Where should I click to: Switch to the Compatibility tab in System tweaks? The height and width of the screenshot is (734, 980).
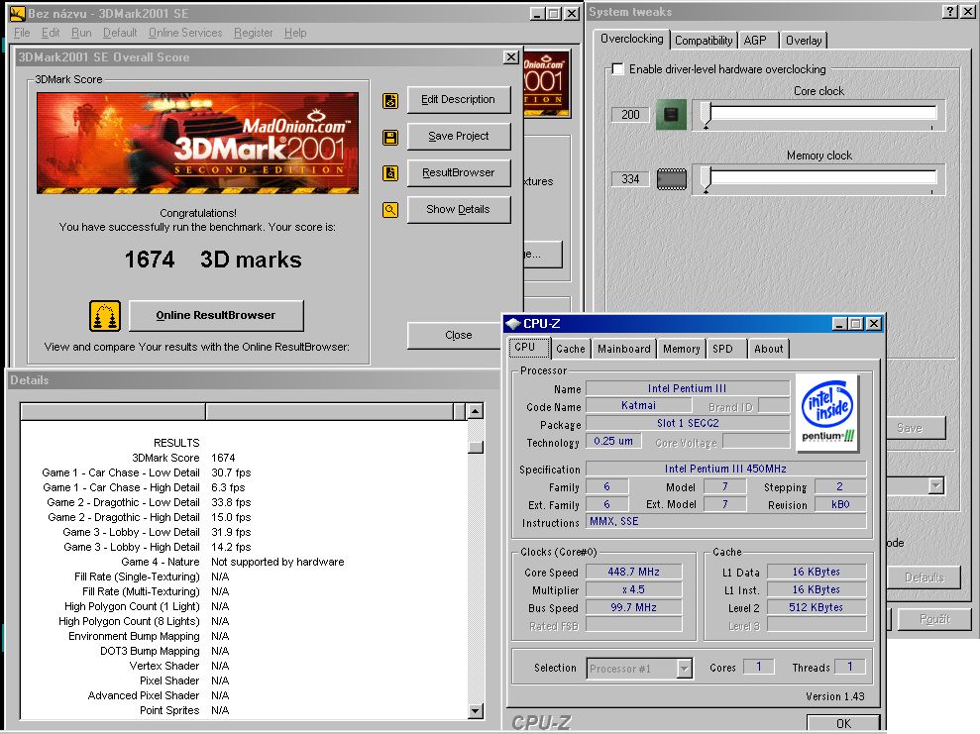click(704, 41)
